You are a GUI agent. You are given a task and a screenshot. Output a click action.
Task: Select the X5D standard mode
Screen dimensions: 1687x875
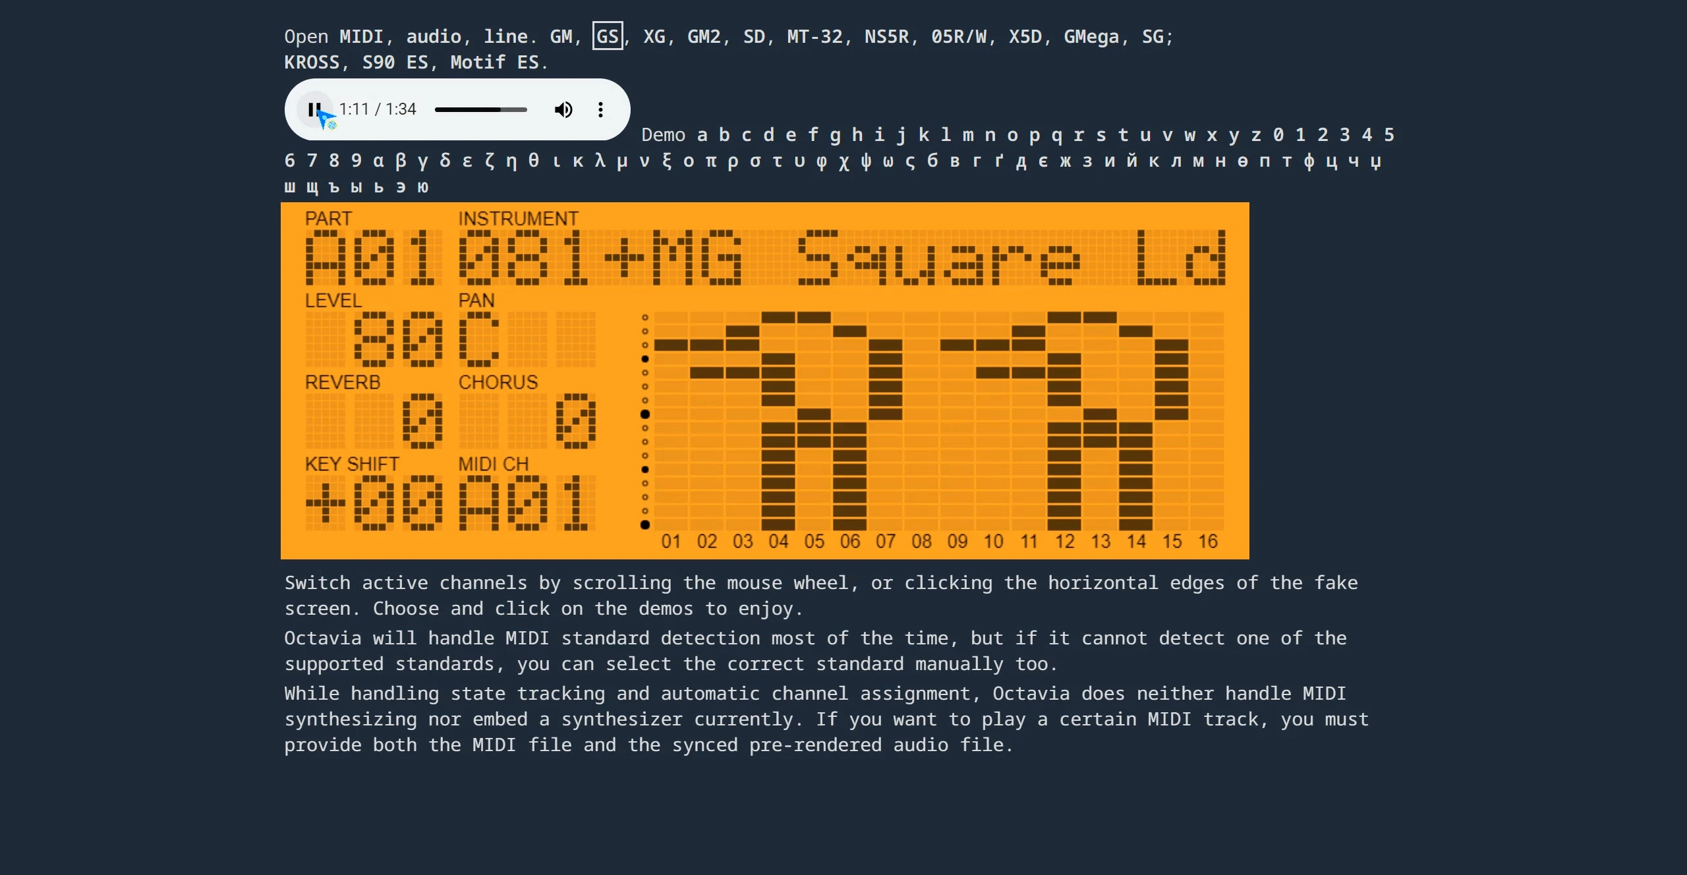[1025, 36]
